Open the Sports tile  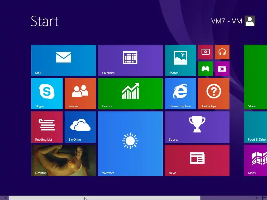pyautogui.click(x=197, y=127)
